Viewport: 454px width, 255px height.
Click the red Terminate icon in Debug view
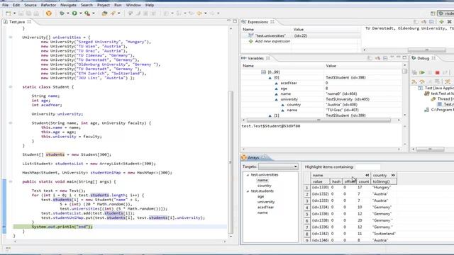tap(438, 72)
